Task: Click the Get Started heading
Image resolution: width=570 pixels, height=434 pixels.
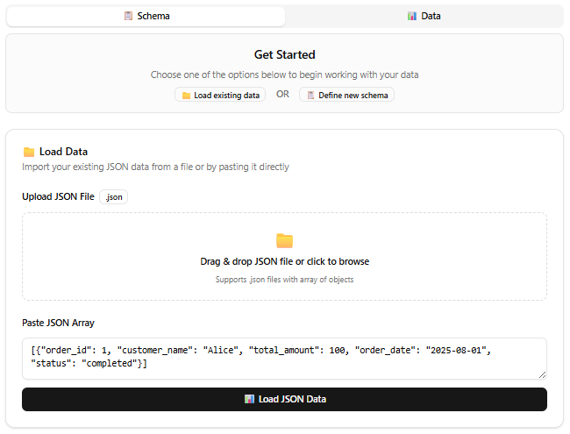Action: (x=284, y=54)
